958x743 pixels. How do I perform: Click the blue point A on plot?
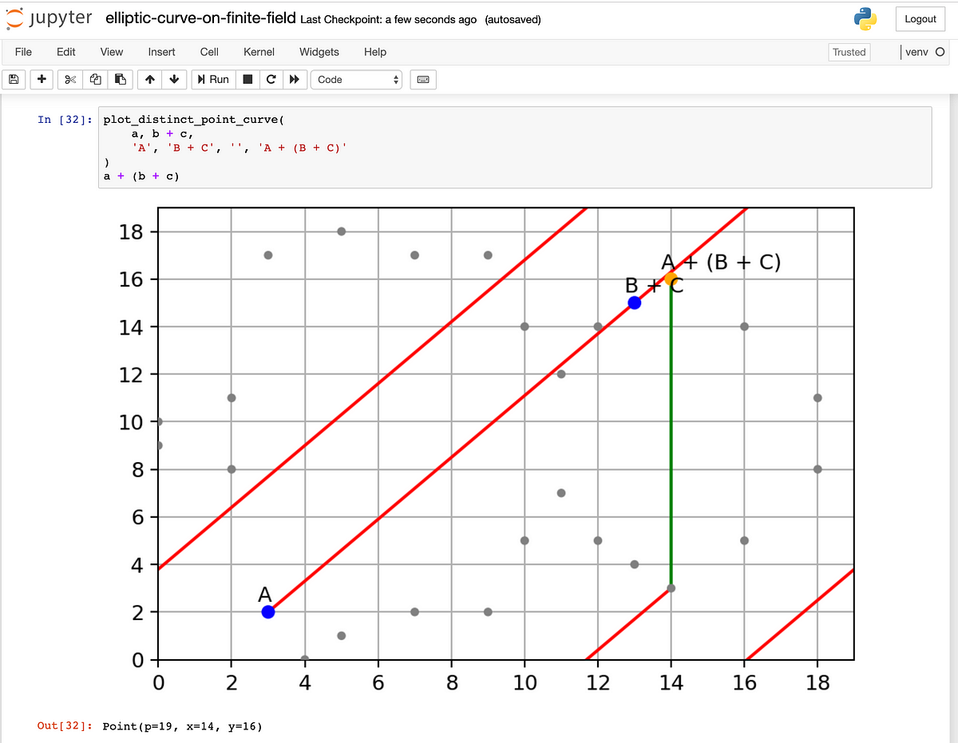point(268,612)
